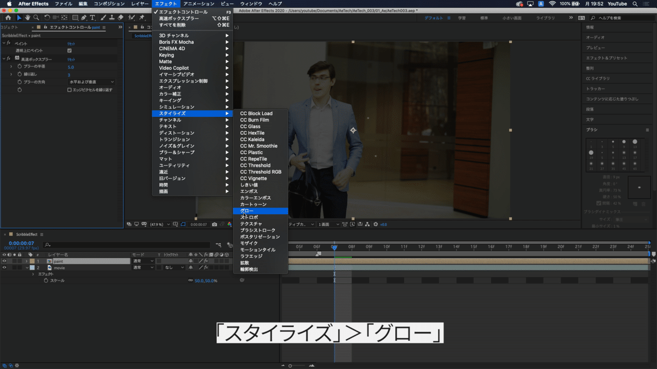
Task: Open アニメーション menu in menu bar
Action: coord(199,4)
